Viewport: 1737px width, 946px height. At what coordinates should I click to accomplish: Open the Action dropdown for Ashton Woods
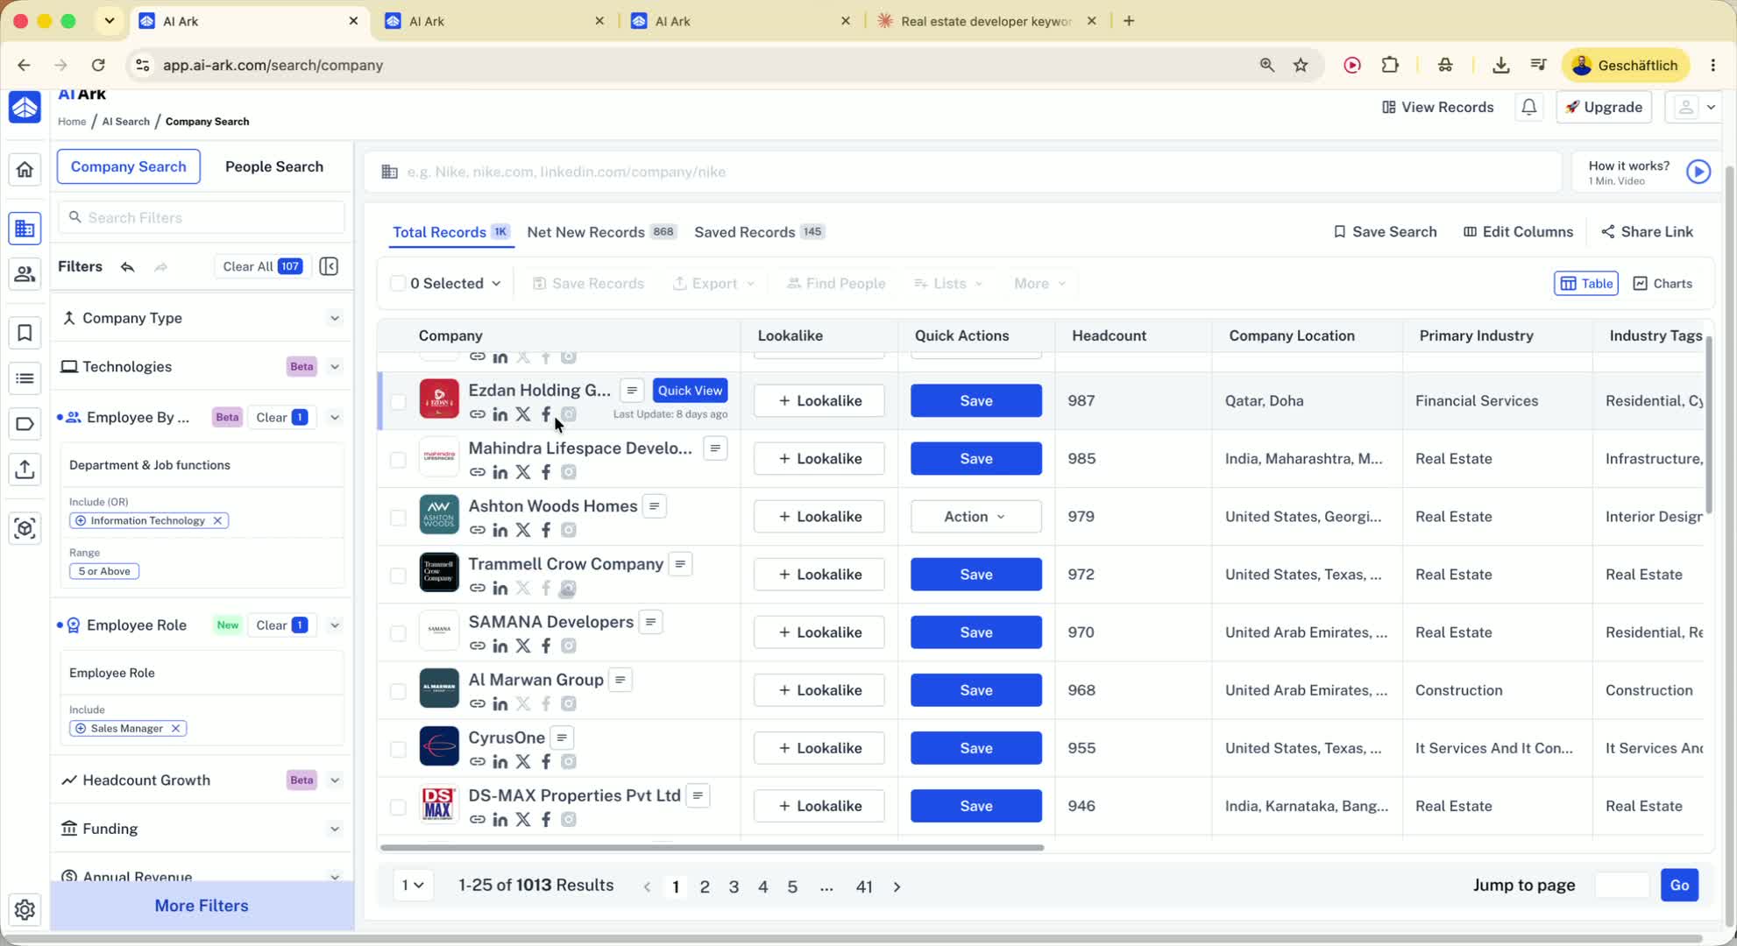976,517
